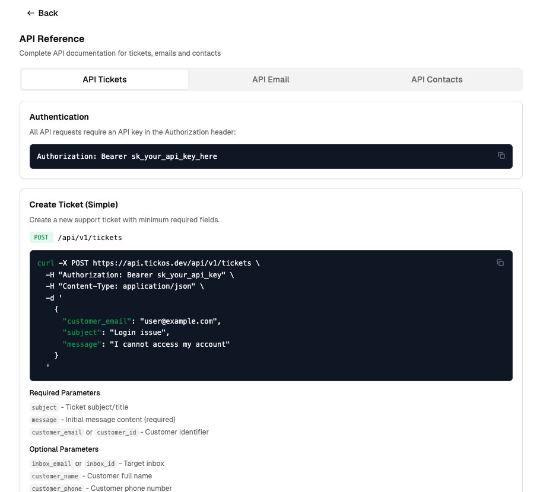Image resolution: width=540 pixels, height=492 pixels.
Task: Click the inbox_email parameter code tag
Action: [51, 464]
